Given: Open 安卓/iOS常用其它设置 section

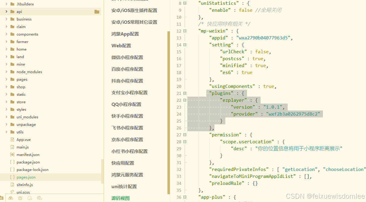Looking at the screenshot, I should [134, 22].
